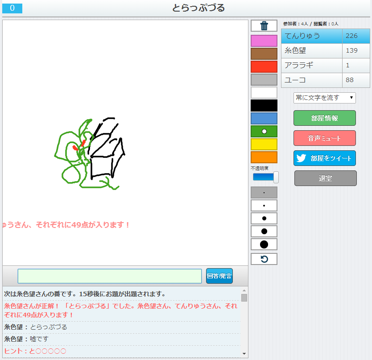Select player 糸色望 in the list
The image size is (372, 360).
[x=312, y=50]
